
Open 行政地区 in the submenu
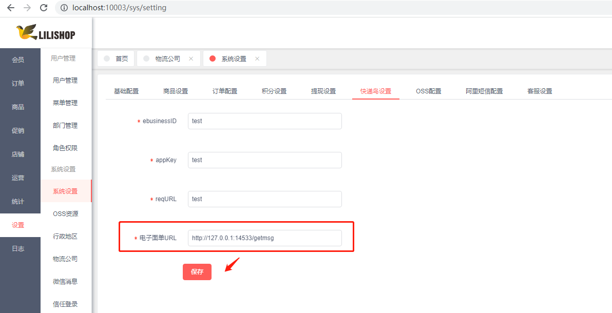pos(66,237)
